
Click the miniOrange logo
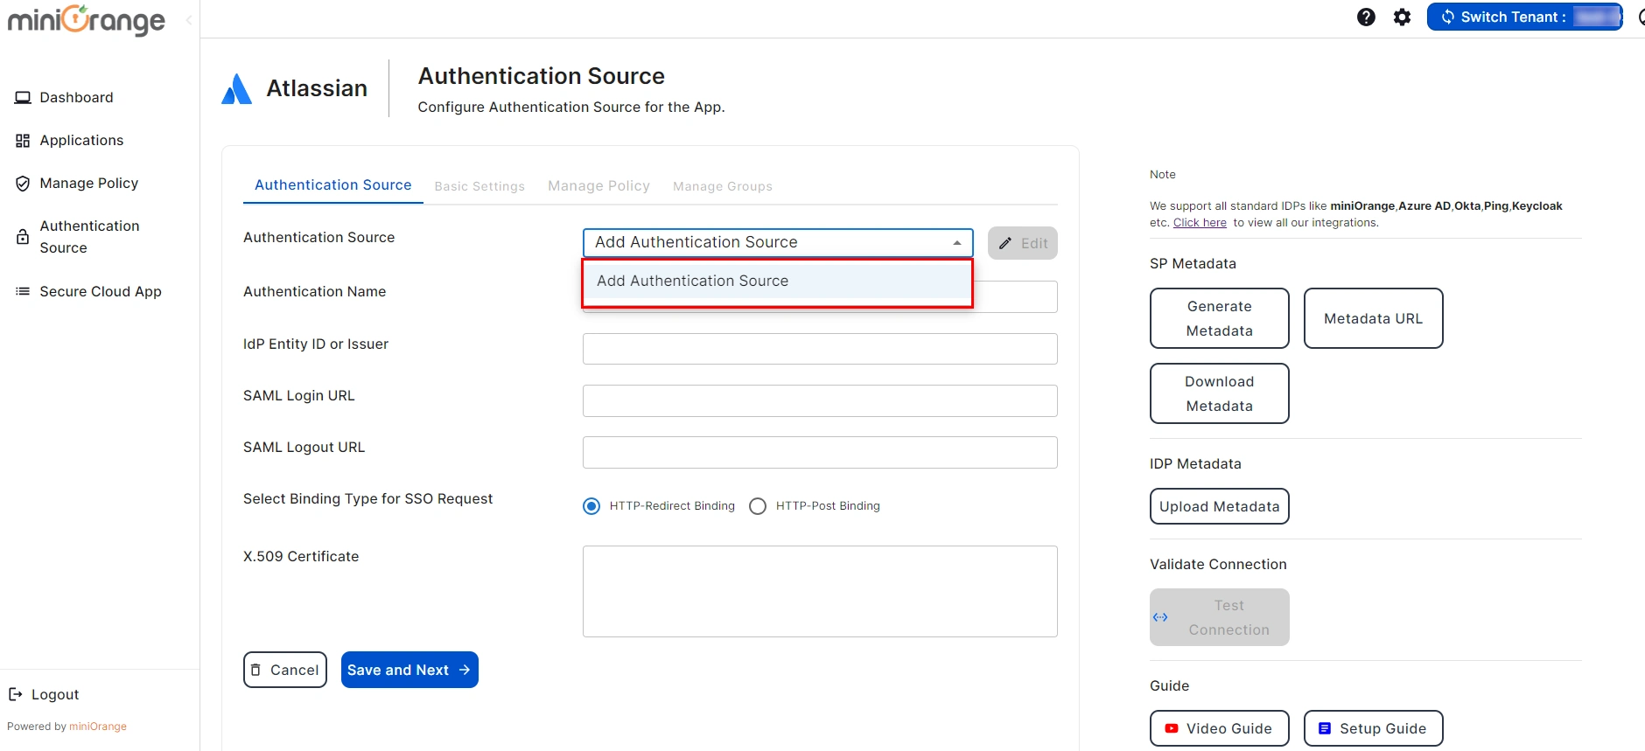click(x=86, y=19)
